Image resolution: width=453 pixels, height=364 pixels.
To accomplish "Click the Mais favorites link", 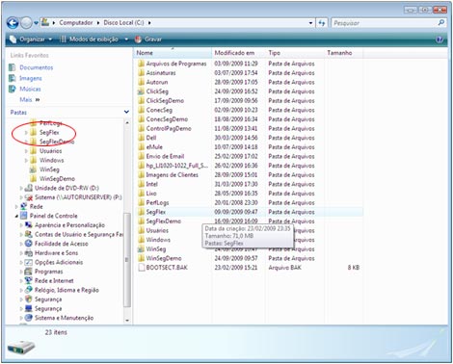I will click(x=29, y=99).
